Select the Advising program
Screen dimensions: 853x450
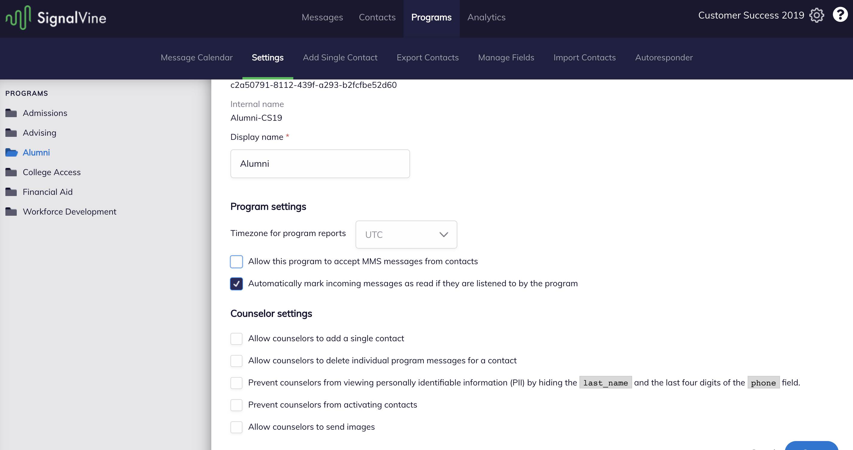click(x=40, y=133)
